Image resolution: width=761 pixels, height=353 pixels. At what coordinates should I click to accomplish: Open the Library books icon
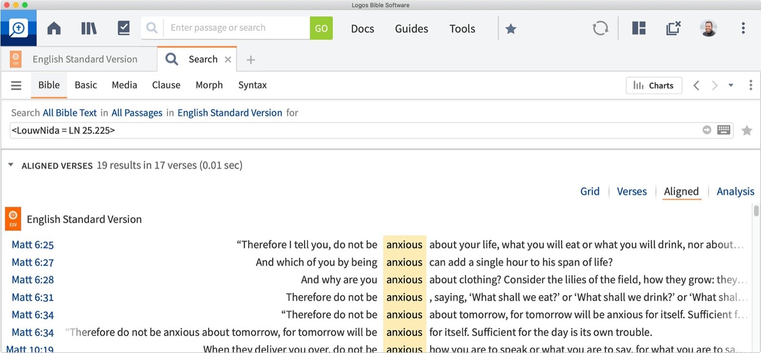(x=89, y=29)
